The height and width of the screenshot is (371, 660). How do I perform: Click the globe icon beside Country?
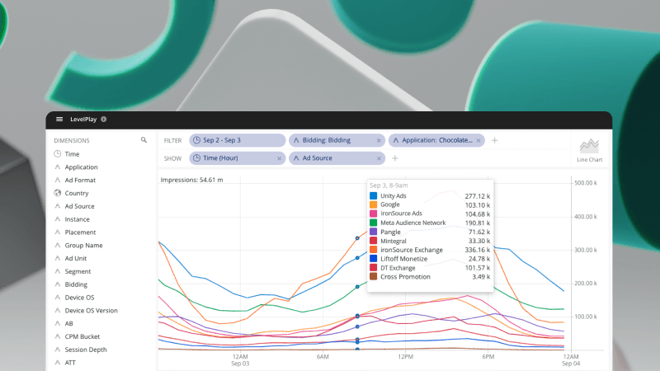point(58,193)
